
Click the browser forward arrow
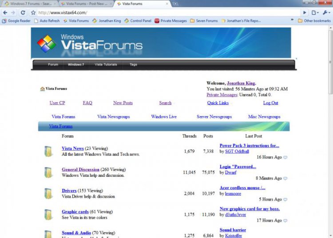point(13,13)
